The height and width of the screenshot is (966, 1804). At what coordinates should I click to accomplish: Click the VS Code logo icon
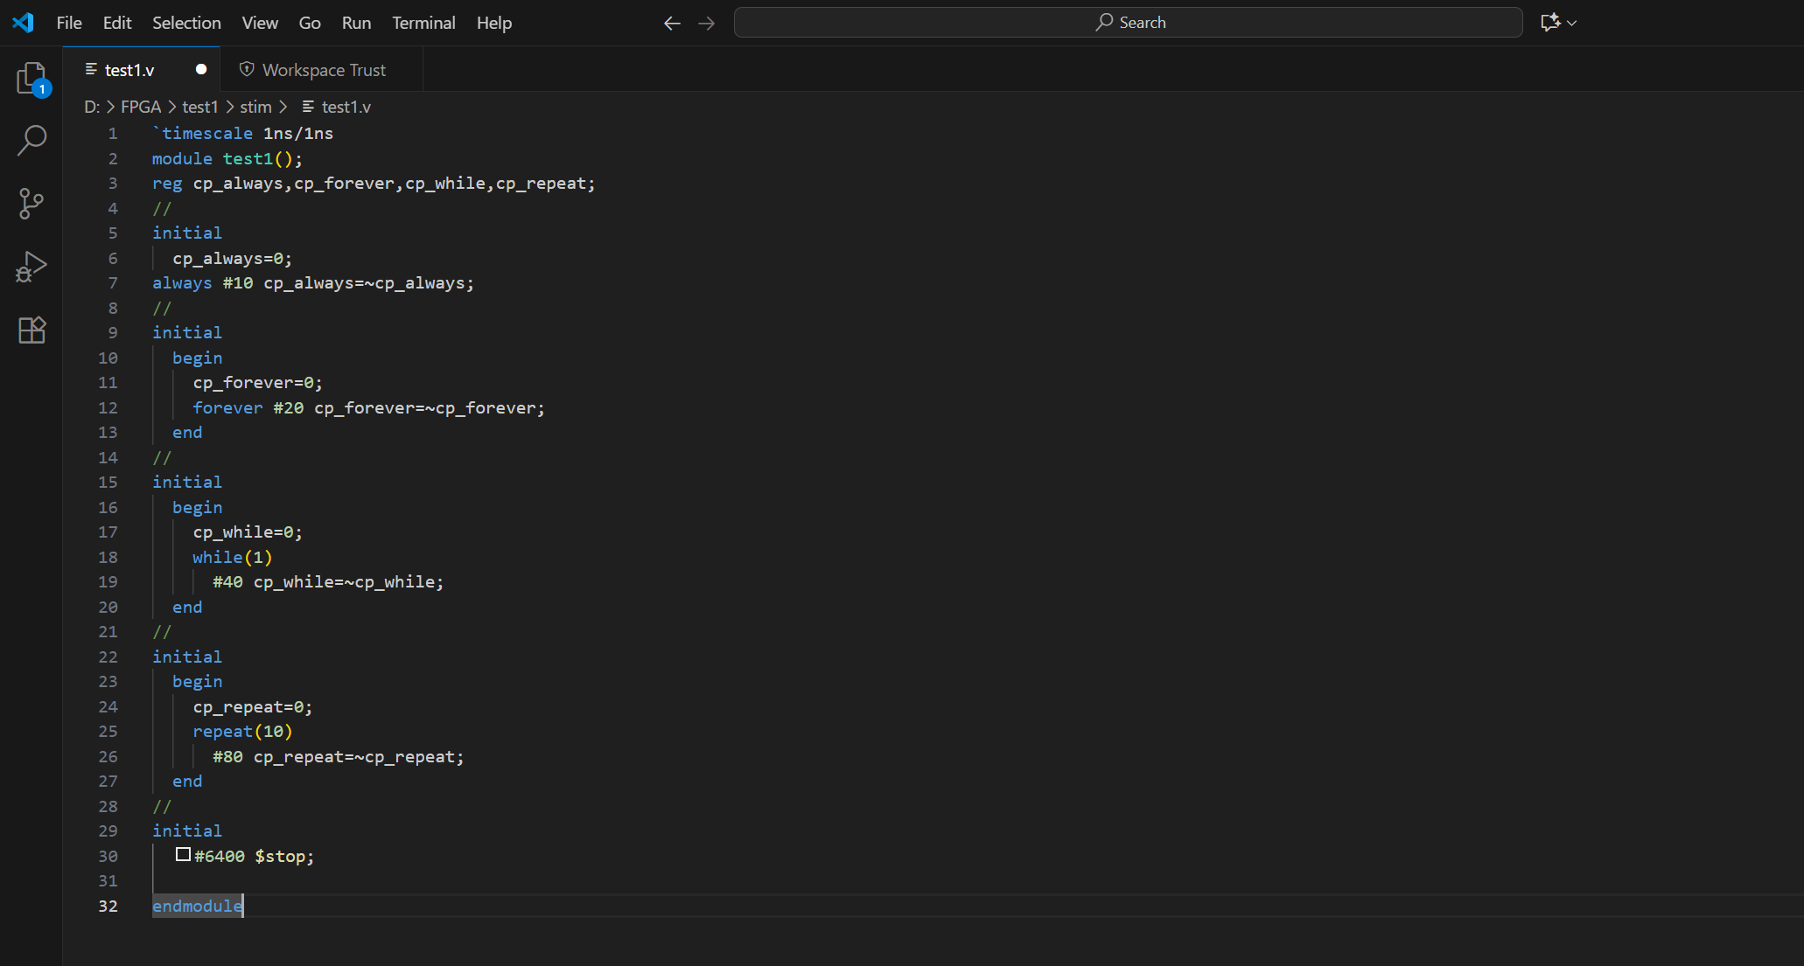24,23
